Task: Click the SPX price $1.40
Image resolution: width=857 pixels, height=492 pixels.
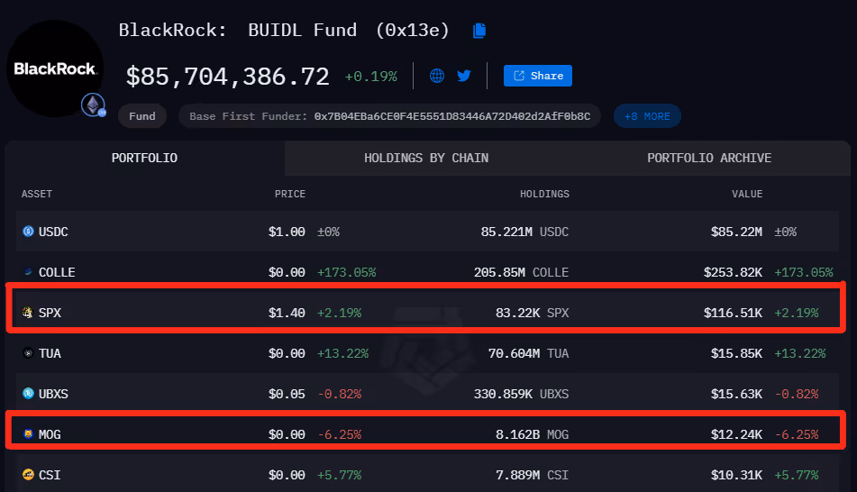Action: point(287,313)
